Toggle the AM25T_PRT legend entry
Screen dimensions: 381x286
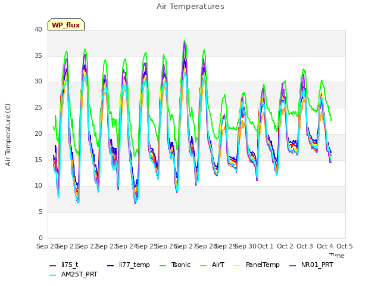73,274
